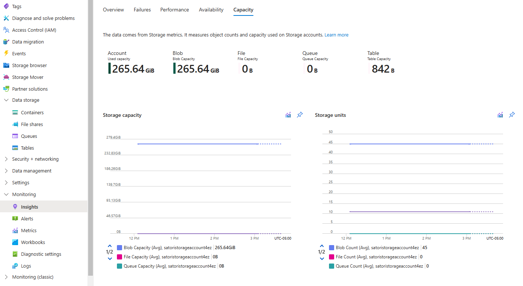Click the Events lightning bolt icon
The image size is (523, 286).
pyautogui.click(x=6, y=53)
